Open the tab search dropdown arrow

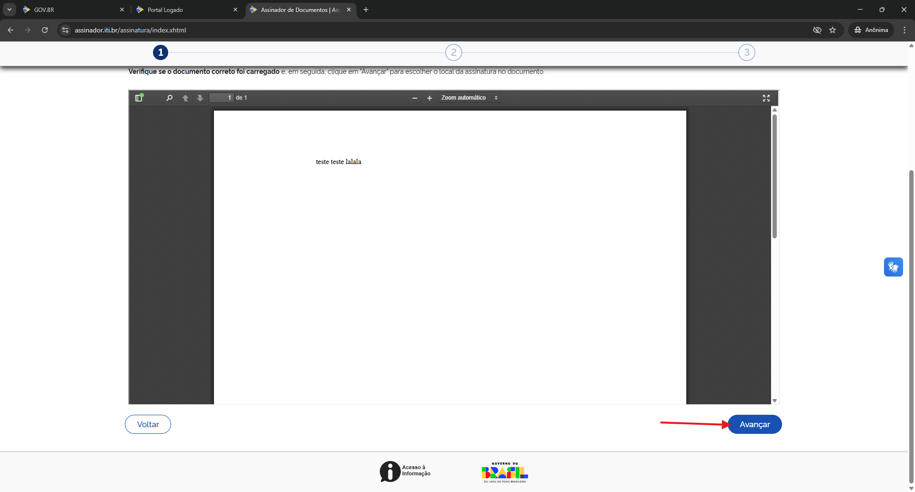click(9, 10)
